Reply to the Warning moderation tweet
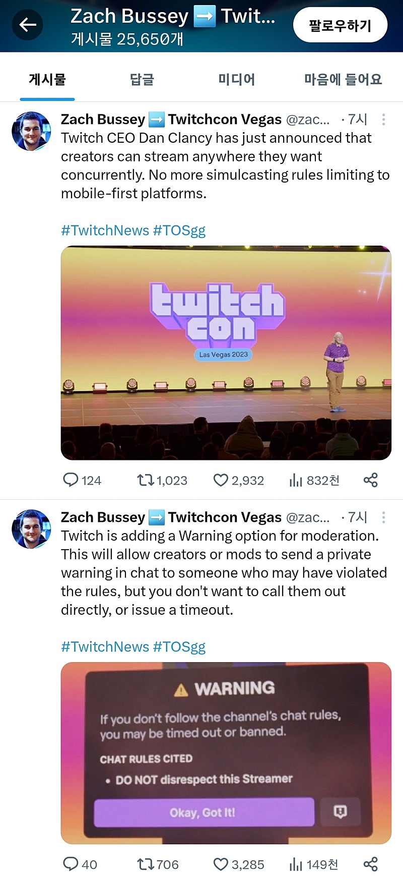 [71, 864]
